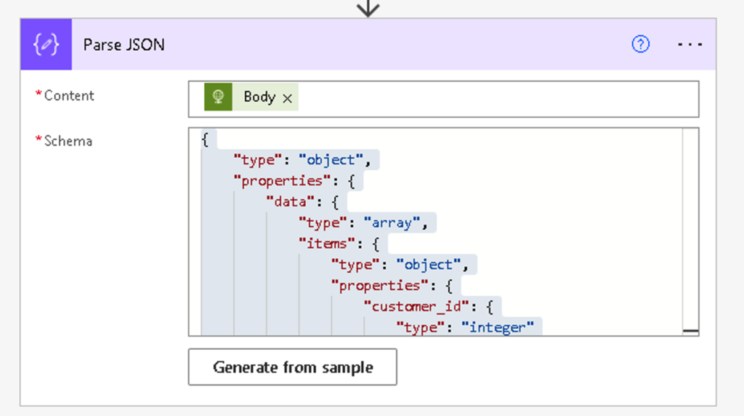Click inside the Content input field

tap(444, 99)
